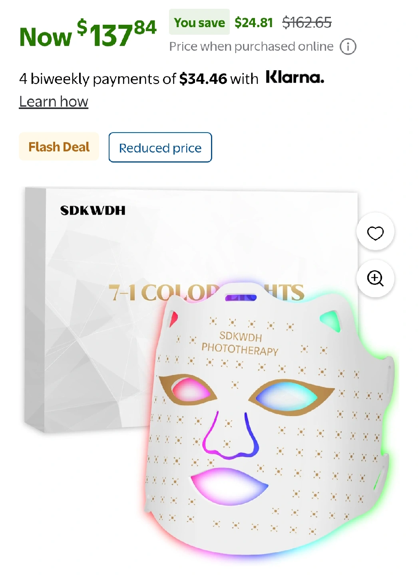Tap the $34.46 biweekly payment amount
The height and width of the screenshot is (575, 418).
pos(203,79)
